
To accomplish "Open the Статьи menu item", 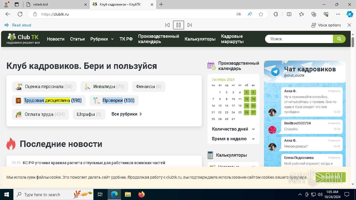I will click(77, 39).
